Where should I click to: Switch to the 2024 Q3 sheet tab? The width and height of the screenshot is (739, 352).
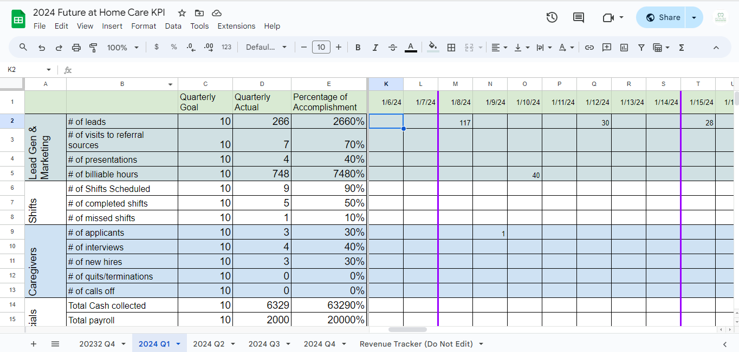[264, 344]
